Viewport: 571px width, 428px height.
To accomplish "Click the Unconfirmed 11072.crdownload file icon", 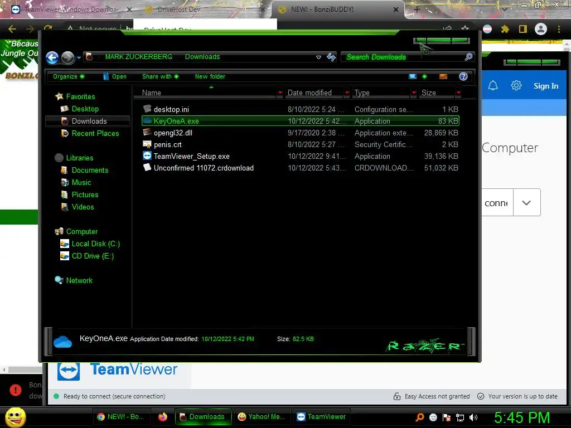I will [x=147, y=167].
